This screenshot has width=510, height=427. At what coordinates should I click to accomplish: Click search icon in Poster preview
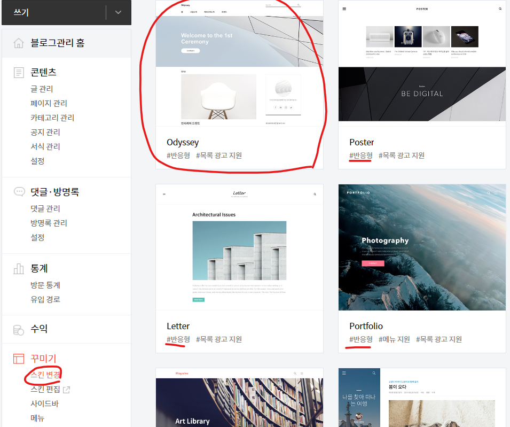coord(500,9)
